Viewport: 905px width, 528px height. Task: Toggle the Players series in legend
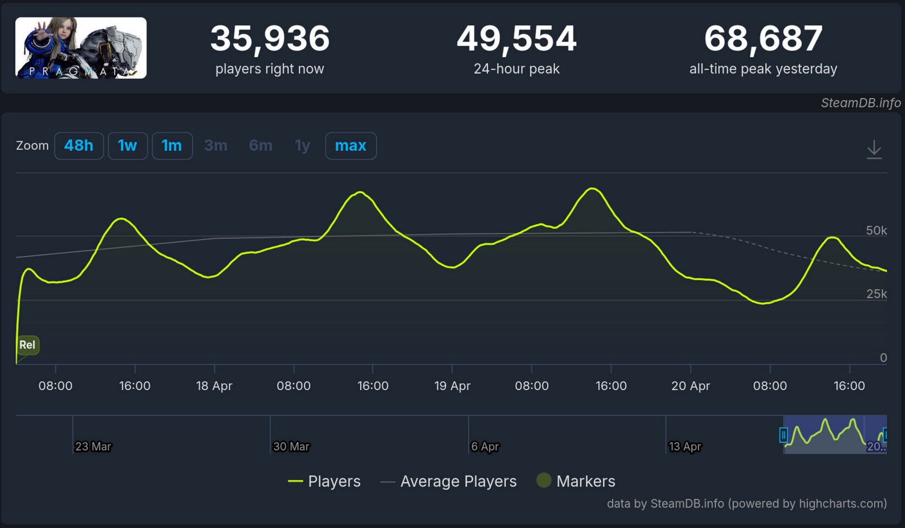[x=324, y=481]
